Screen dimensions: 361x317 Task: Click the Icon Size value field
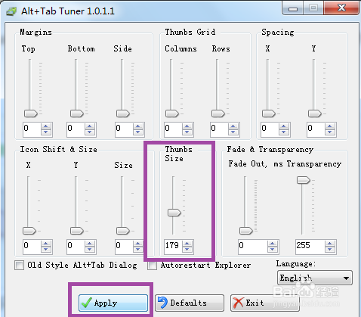(124, 247)
